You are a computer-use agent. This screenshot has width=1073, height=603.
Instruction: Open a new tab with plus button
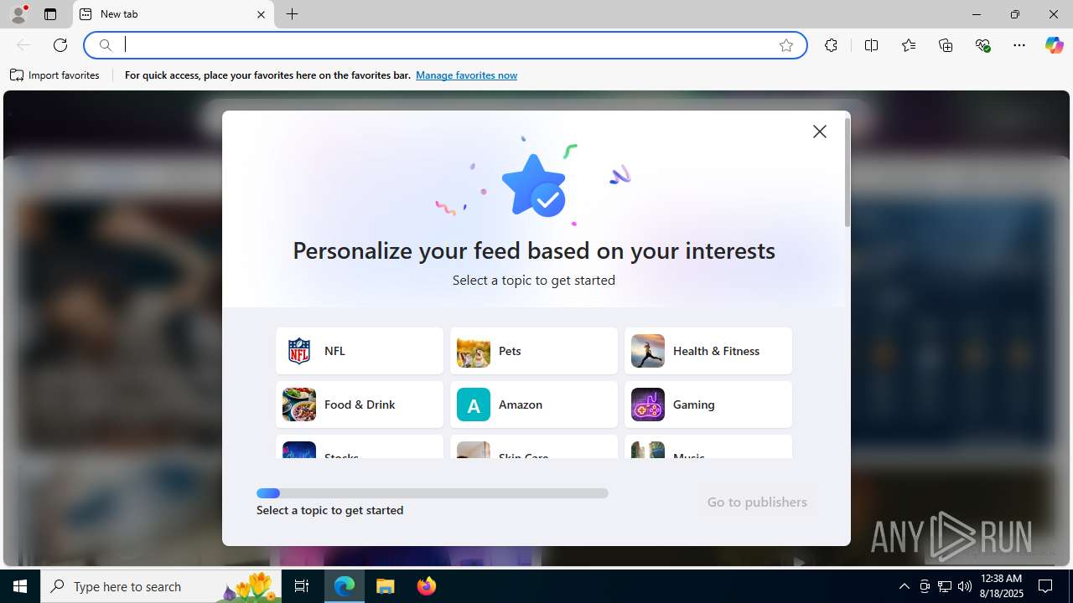point(292,14)
